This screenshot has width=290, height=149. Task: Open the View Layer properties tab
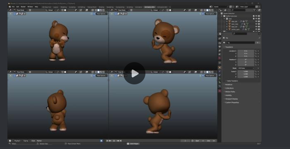[x=220, y=51]
